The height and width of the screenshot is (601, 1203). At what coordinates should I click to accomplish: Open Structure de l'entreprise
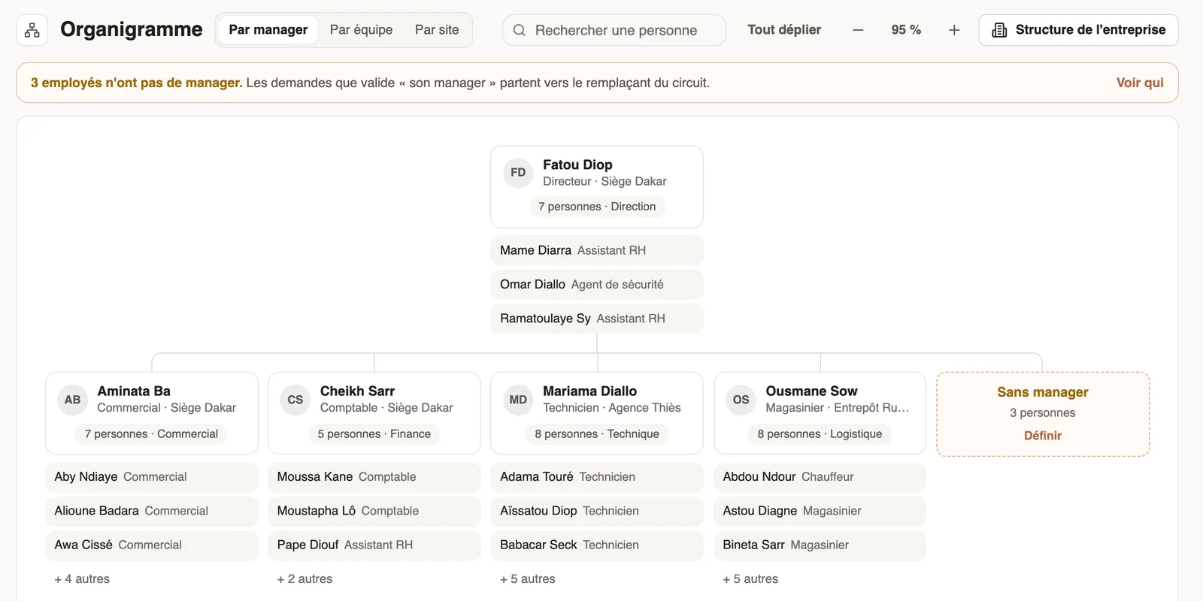(1078, 30)
